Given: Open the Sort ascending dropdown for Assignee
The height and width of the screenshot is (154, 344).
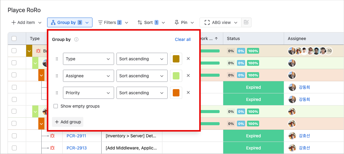Looking at the screenshot, I should [142, 76].
